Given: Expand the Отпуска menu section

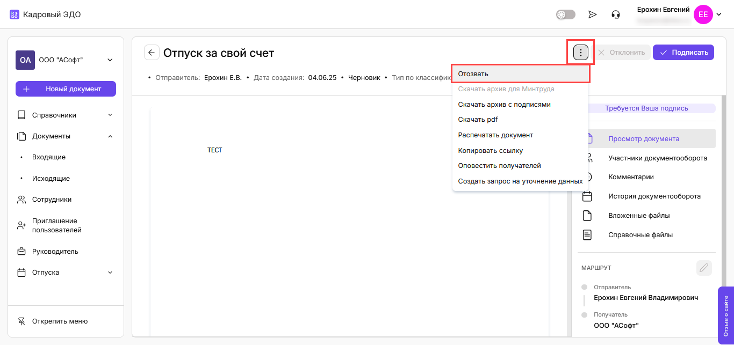Looking at the screenshot, I should pyautogui.click(x=110, y=273).
